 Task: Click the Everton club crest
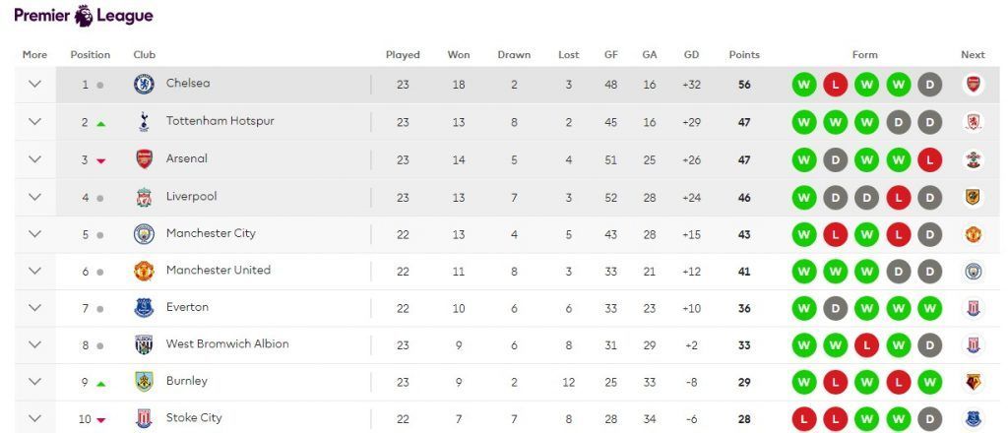coord(144,308)
